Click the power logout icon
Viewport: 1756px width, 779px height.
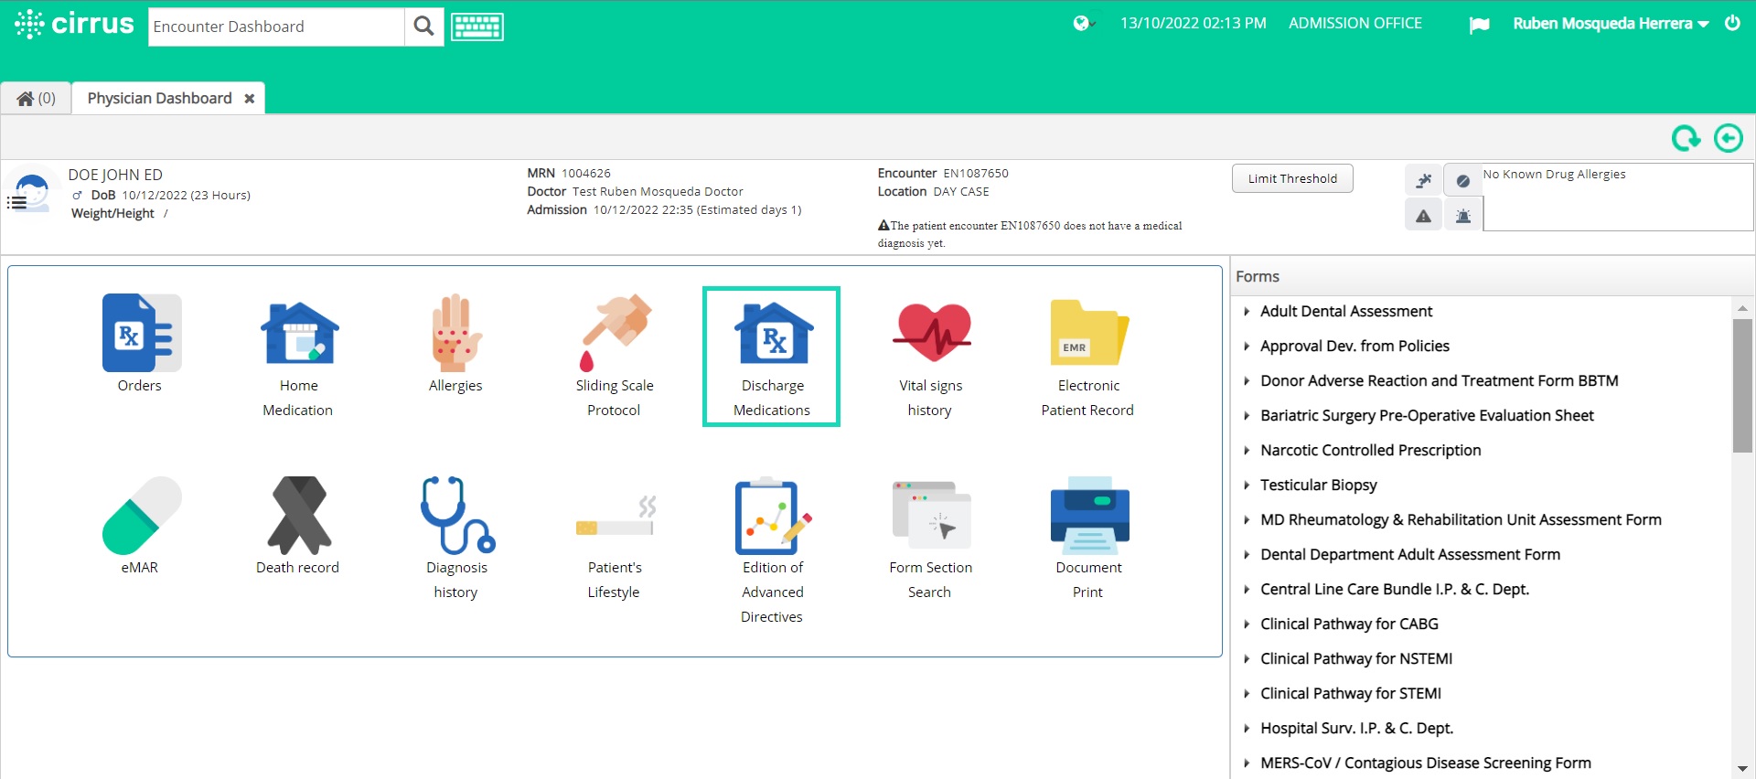point(1732,24)
